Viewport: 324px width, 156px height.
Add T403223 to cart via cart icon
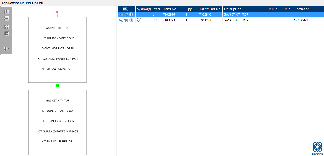pyautogui.click(x=126, y=20)
